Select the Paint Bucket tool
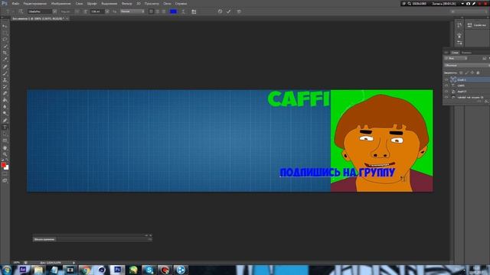Viewport: 490px width, 275px height. pyautogui.click(x=5, y=100)
